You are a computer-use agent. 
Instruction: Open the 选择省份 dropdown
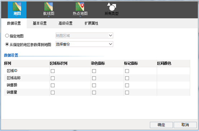(x=84, y=44)
